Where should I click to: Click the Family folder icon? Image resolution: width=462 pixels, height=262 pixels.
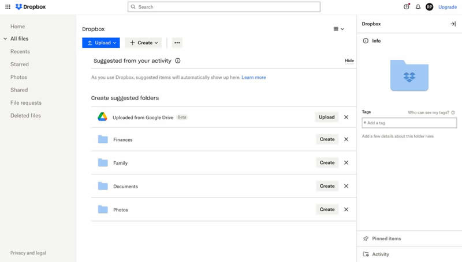click(x=103, y=162)
